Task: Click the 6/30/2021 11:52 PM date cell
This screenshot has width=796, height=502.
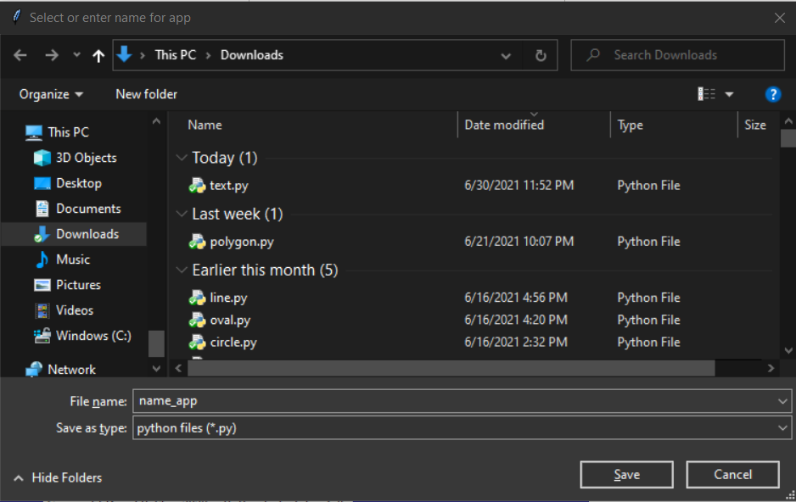Action: click(519, 186)
